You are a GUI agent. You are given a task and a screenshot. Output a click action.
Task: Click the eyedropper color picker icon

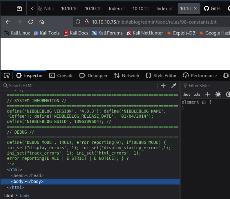coord(174,86)
